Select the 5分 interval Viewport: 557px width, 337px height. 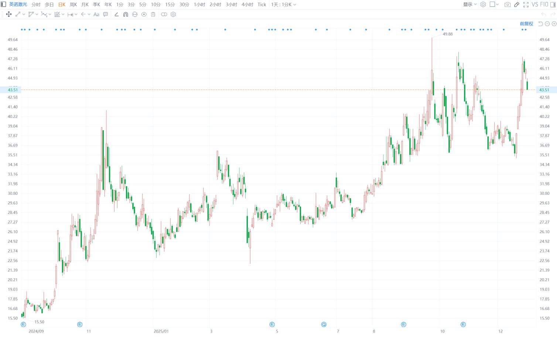click(x=143, y=4)
